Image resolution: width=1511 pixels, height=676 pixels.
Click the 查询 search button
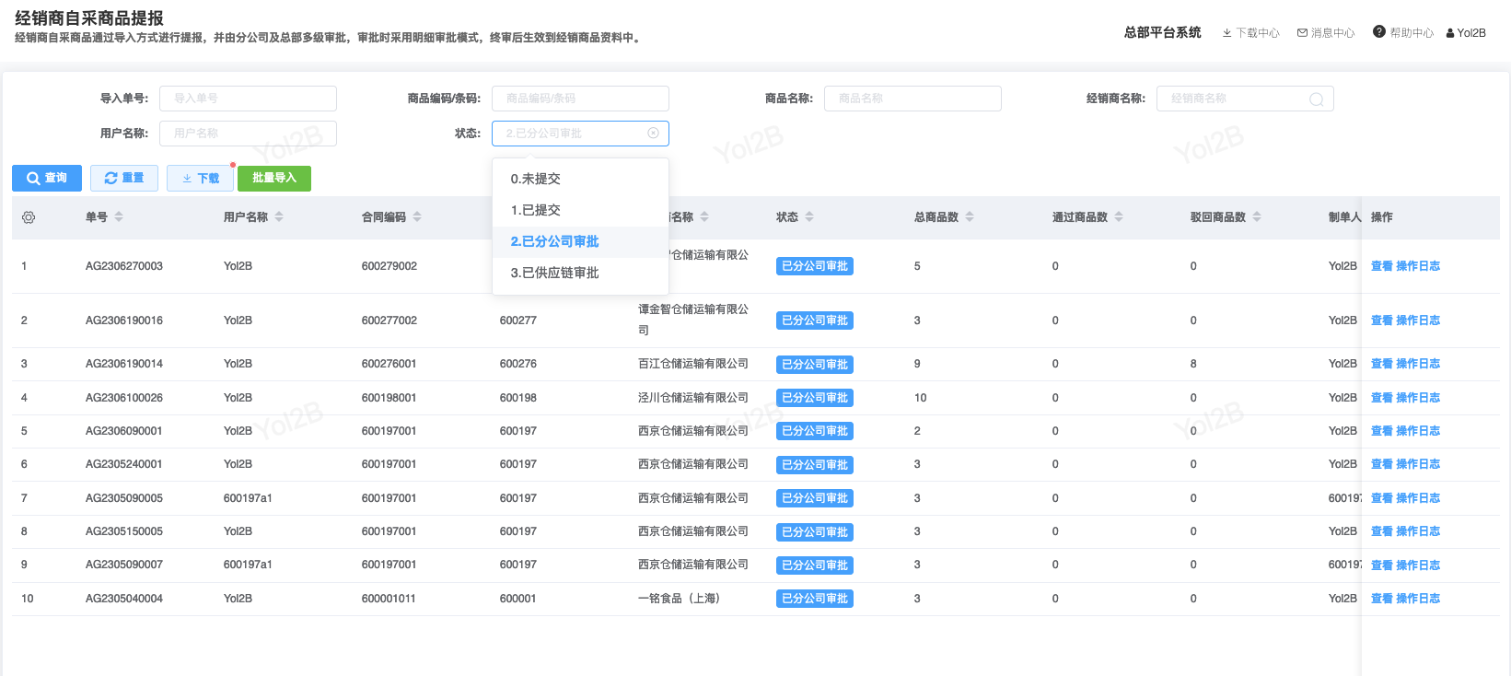click(x=47, y=178)
